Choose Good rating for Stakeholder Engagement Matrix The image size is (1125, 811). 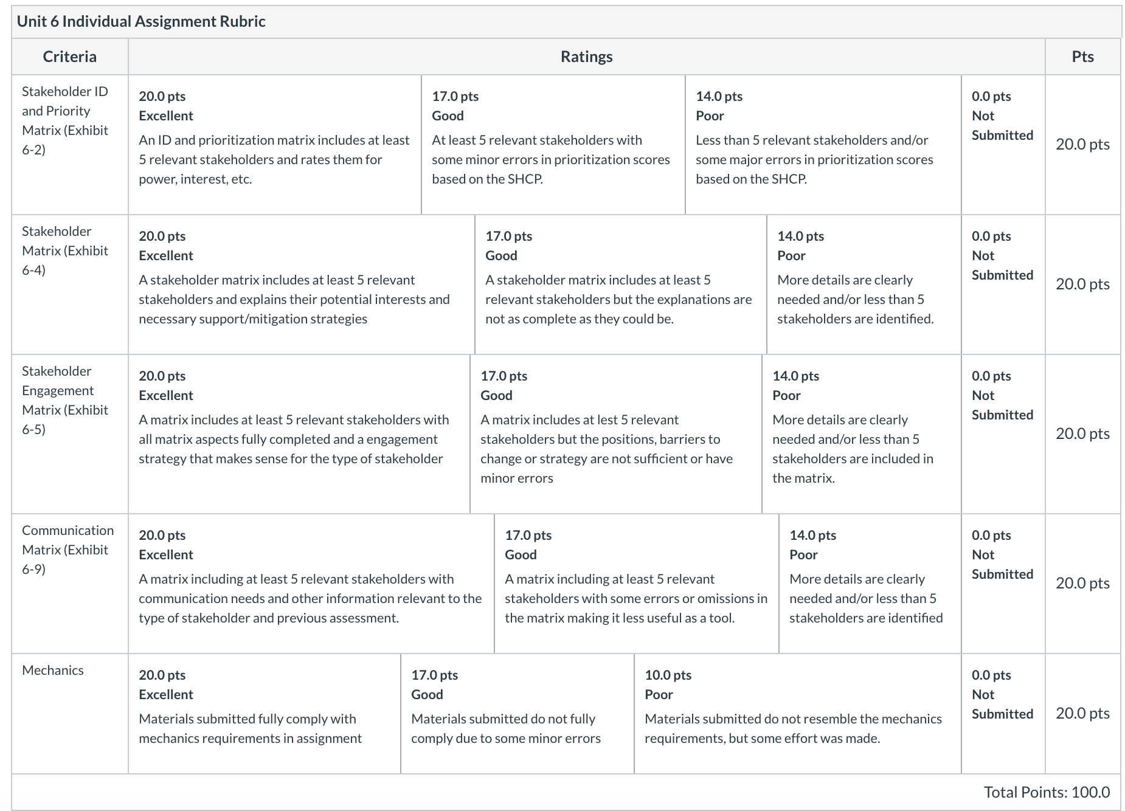click(616, 434)
